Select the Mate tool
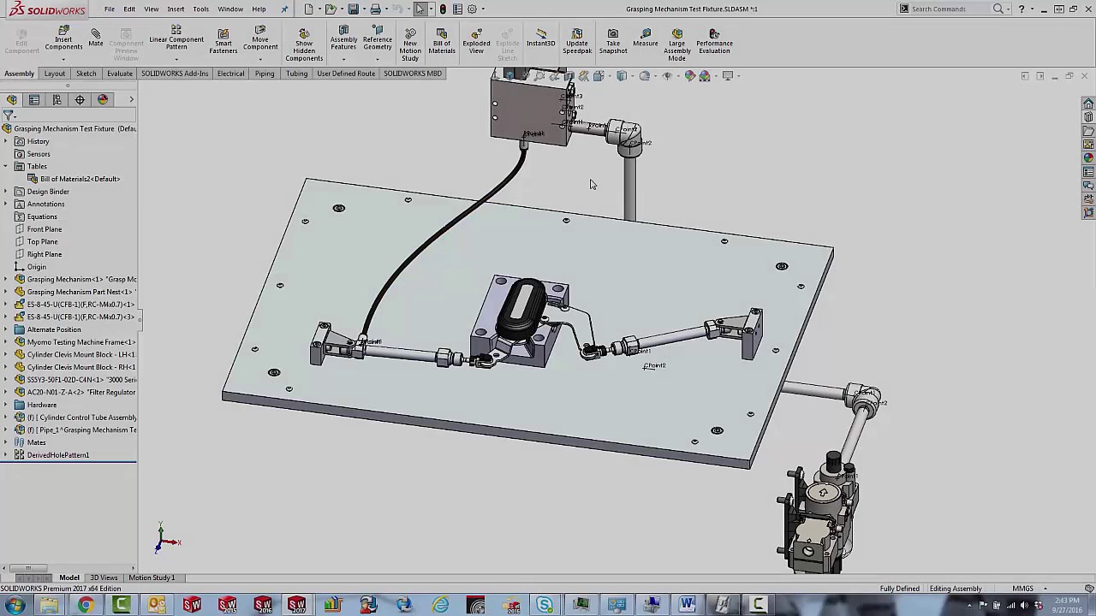Screen dimensions: 1096x616 pos(96,38)
